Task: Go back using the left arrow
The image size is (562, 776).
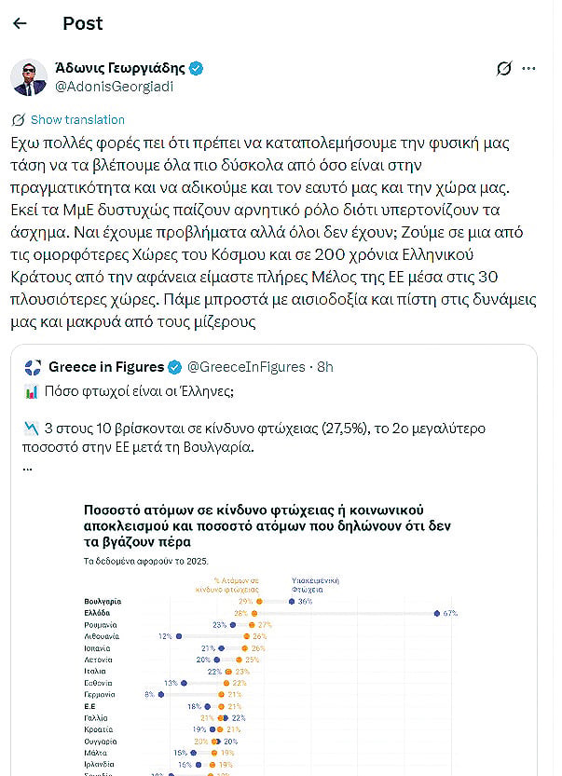Action: click(x=20, y=23)
